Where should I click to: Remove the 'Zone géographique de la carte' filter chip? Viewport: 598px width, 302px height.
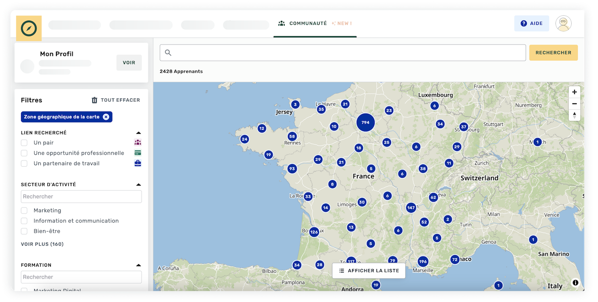pos(106,116)
